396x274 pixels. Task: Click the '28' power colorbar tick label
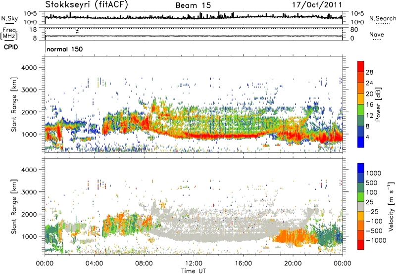pyautogui.click(x=369, y=72)
